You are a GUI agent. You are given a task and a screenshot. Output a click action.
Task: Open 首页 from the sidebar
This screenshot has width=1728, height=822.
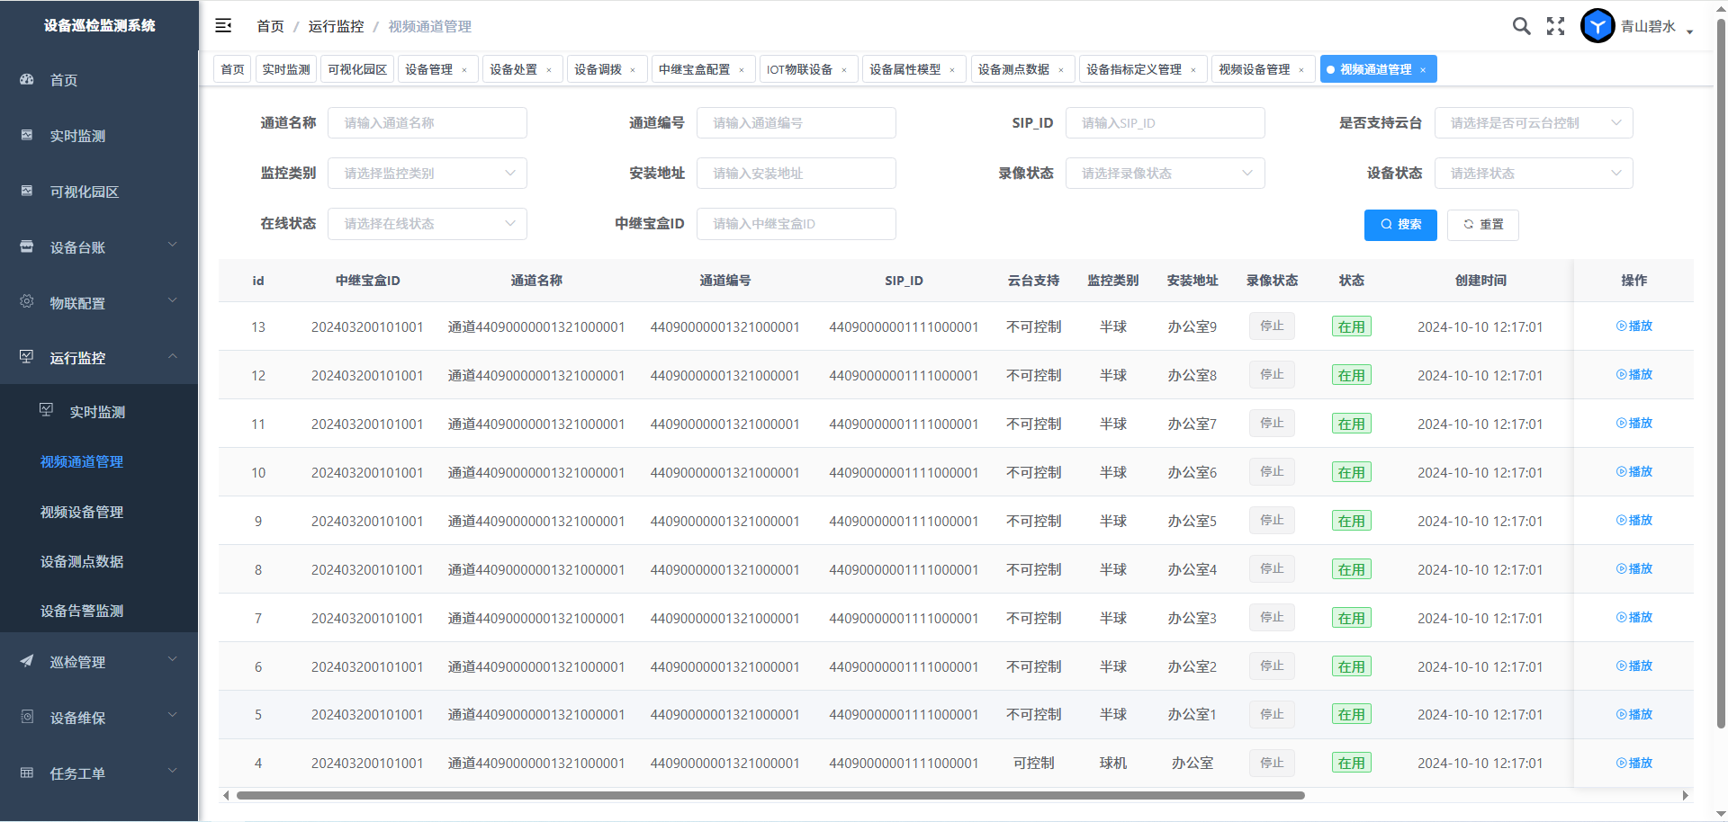tap(63, 80)
